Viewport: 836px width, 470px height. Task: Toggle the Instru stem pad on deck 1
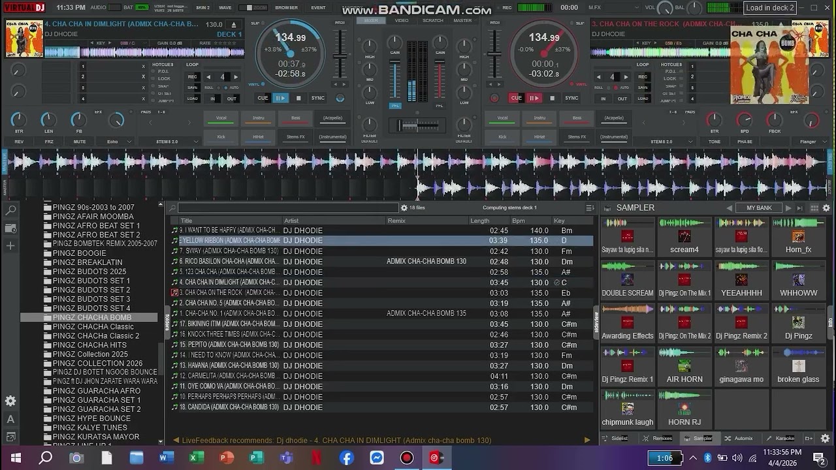(x=258, y=118)
